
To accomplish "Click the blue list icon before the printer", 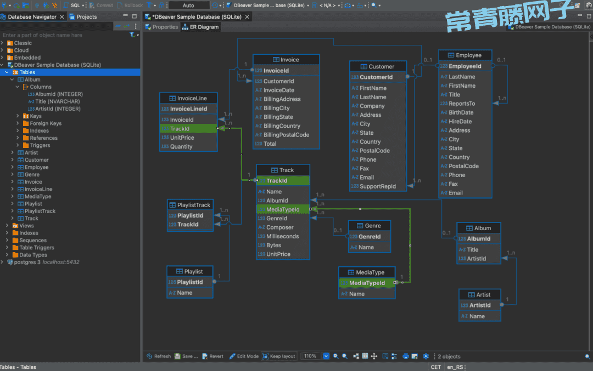I will click(394, 356).
